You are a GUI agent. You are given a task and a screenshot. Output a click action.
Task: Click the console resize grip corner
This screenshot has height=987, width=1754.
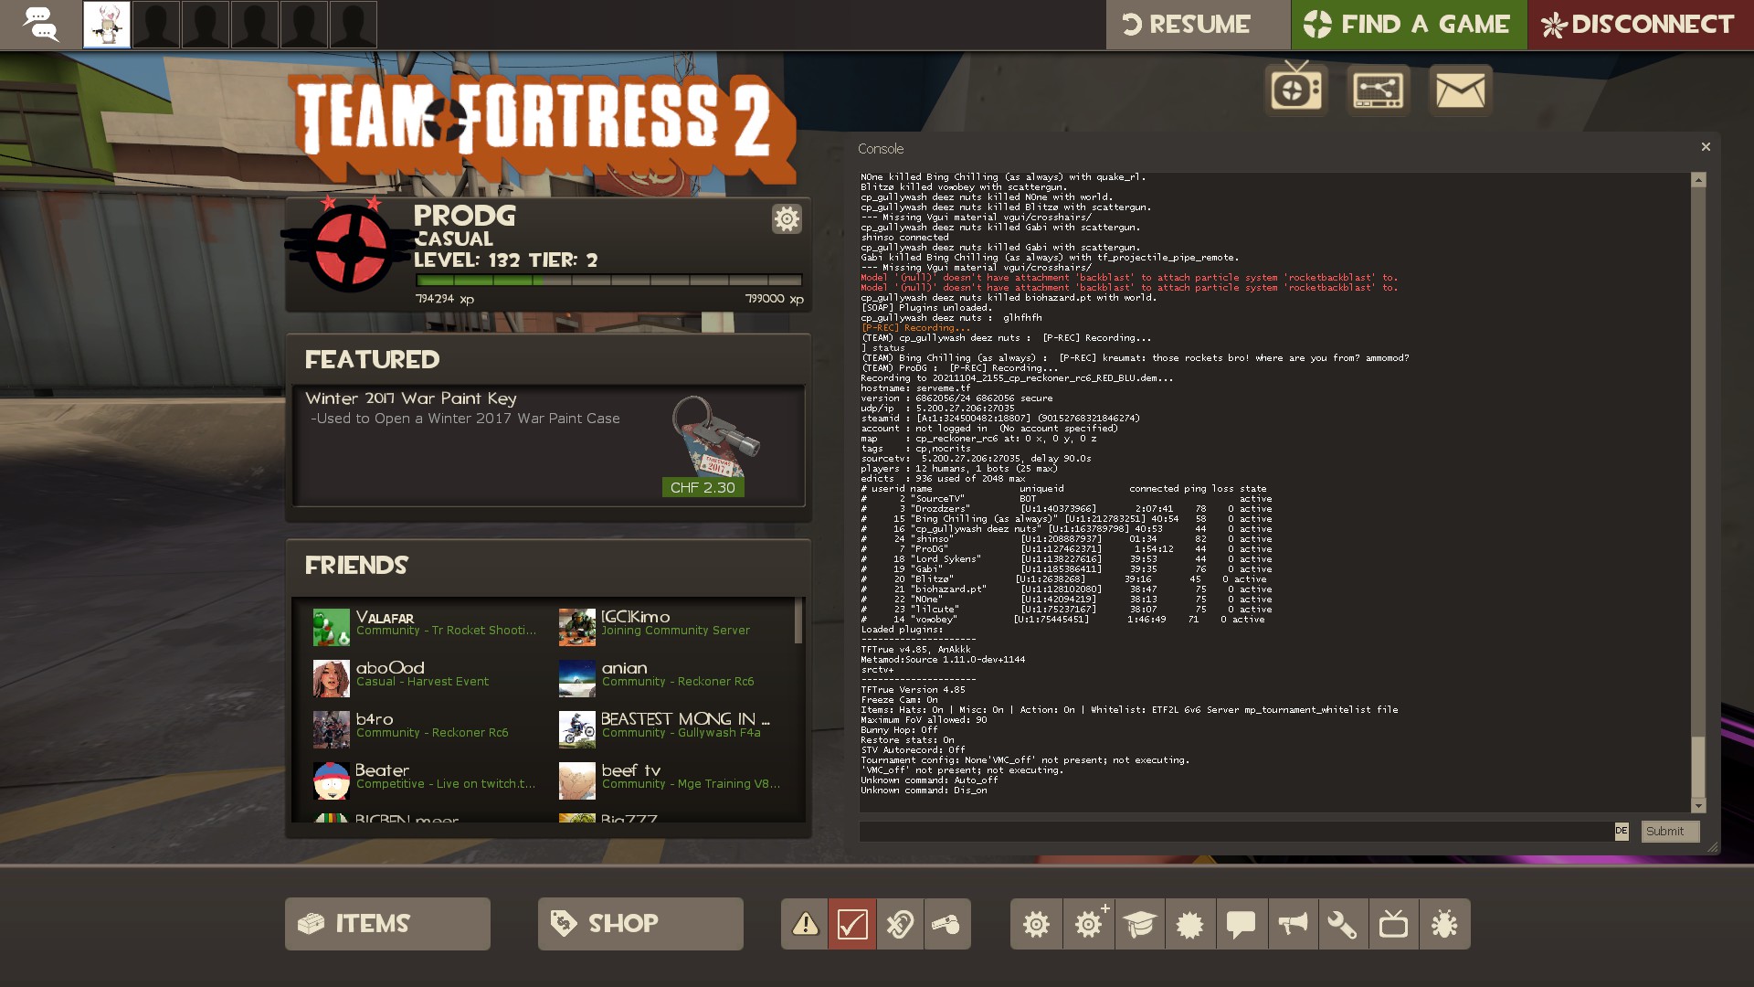point(1712,847)
